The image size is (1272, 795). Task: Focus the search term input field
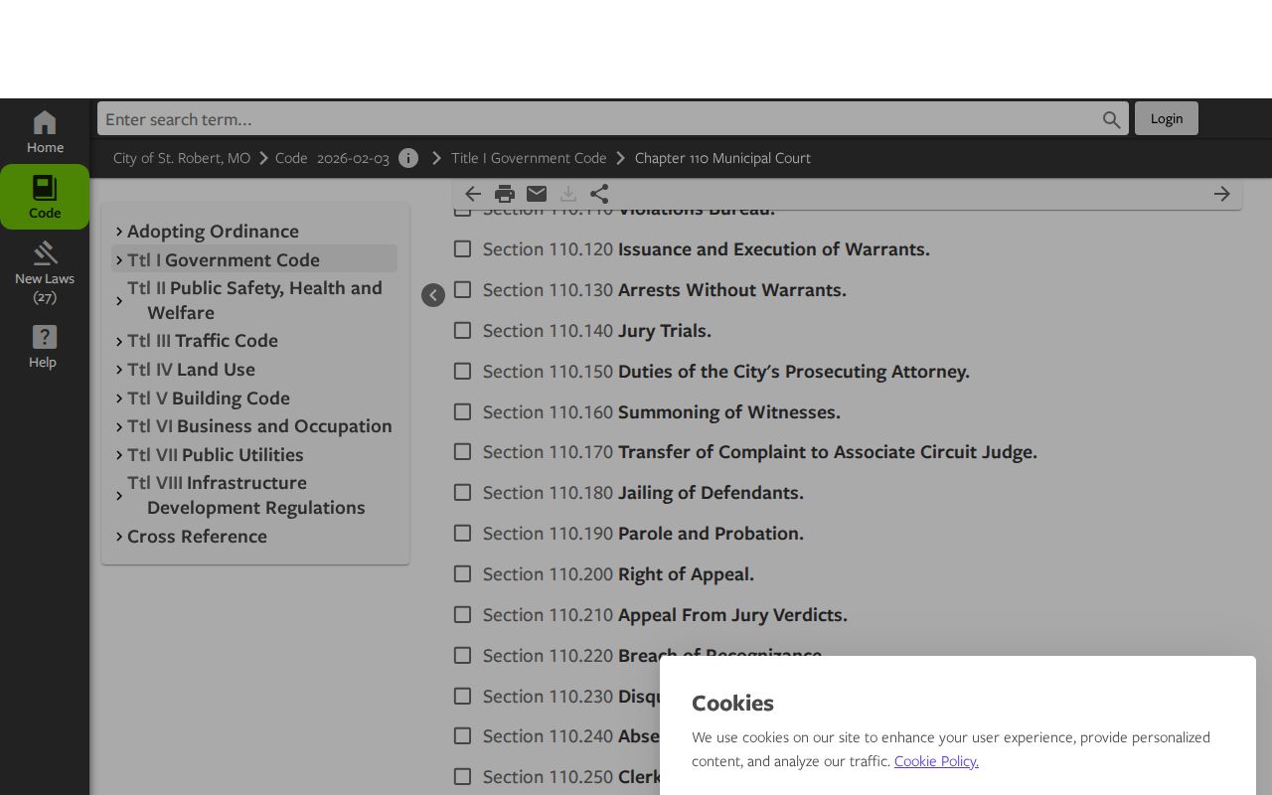[x=596, y=119]
